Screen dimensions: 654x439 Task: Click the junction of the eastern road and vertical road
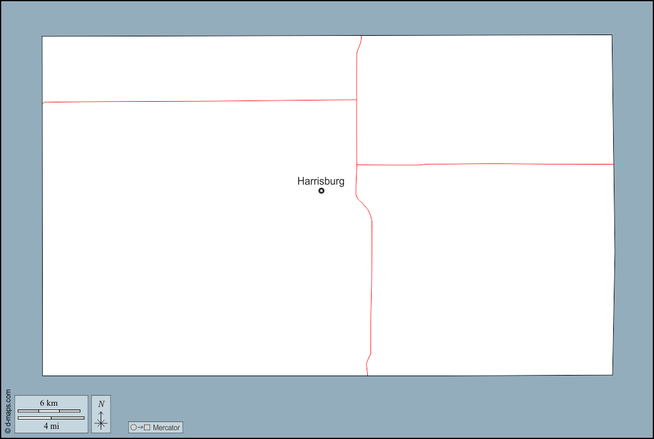click(x=357, y=165)
